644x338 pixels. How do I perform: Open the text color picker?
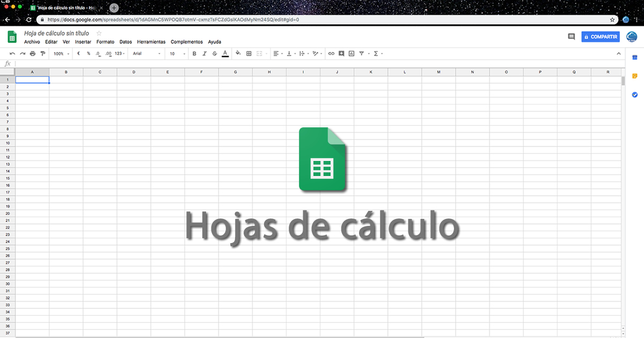click(x=225, y=54)
